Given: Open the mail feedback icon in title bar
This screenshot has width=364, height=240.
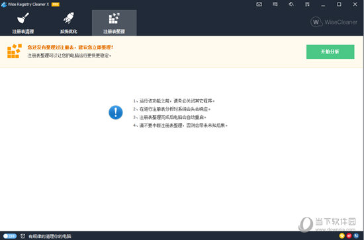Looking at the screenshot, I should [x=259, y=5].
